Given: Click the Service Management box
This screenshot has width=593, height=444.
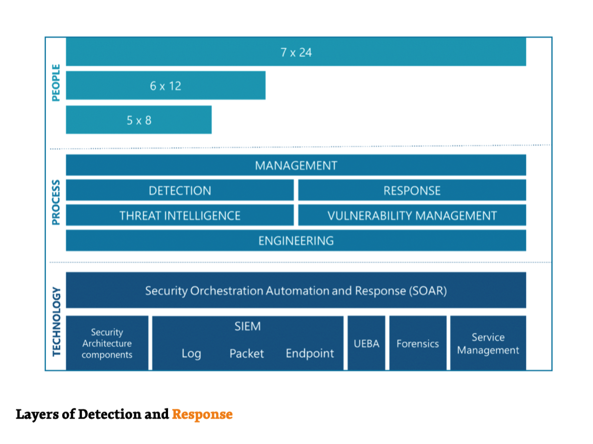Looking at the screenshot, I should coord(488,343).
